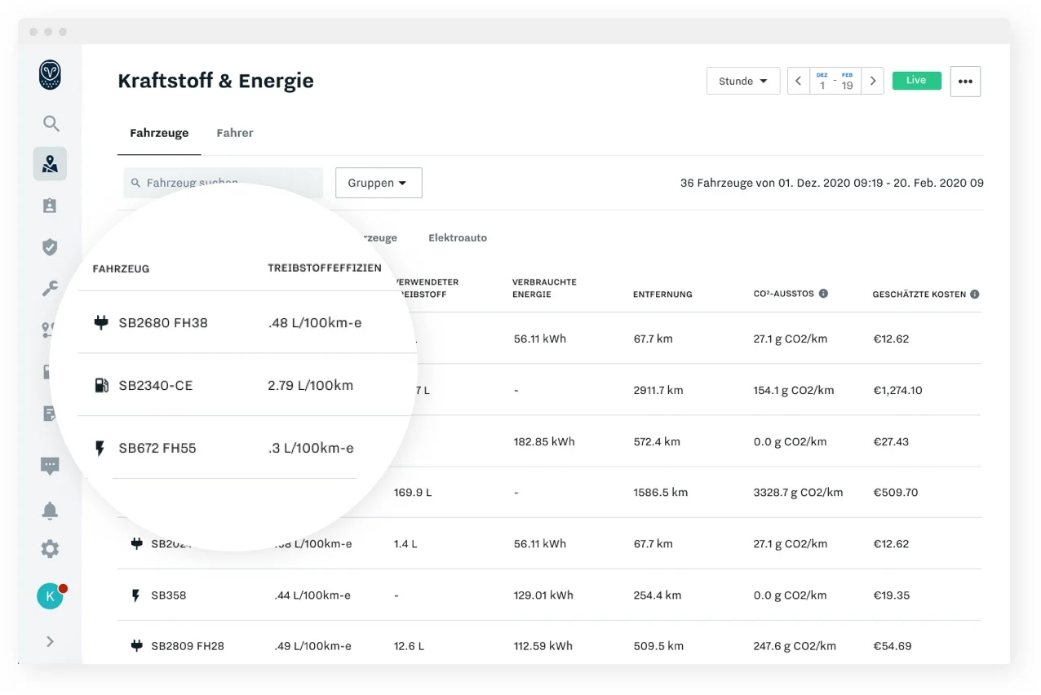
Task: Open the shield safety sidebar icon
Action: tap(50, 247)
